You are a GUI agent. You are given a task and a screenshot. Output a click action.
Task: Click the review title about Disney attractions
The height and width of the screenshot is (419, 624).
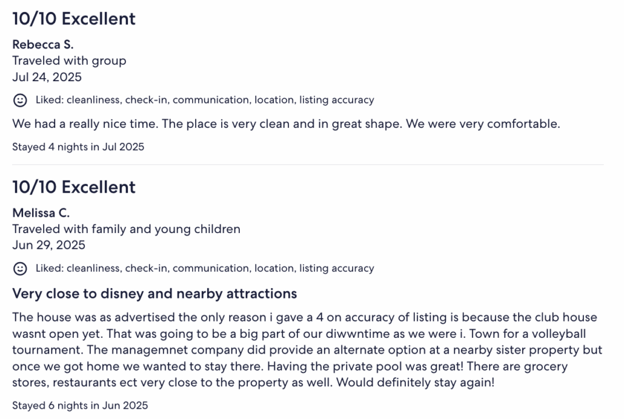[154, 294]
